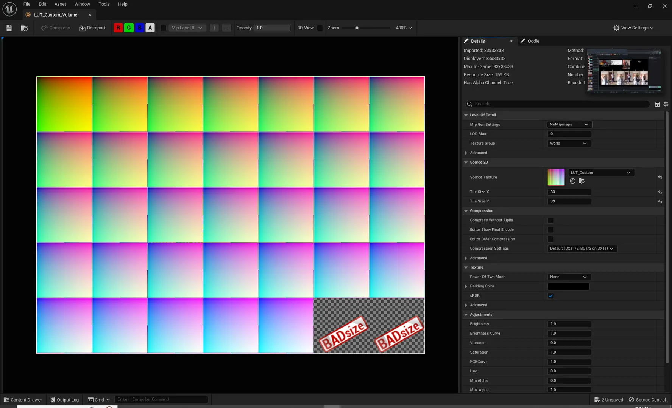Toggle the green channel button
Image resolution: width=672 pixels, height=408 pixels.
click(129, 28)
